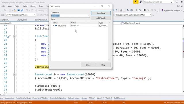
Task: Click the Quick Launch magnifier icon
Action: pos(172,2)
